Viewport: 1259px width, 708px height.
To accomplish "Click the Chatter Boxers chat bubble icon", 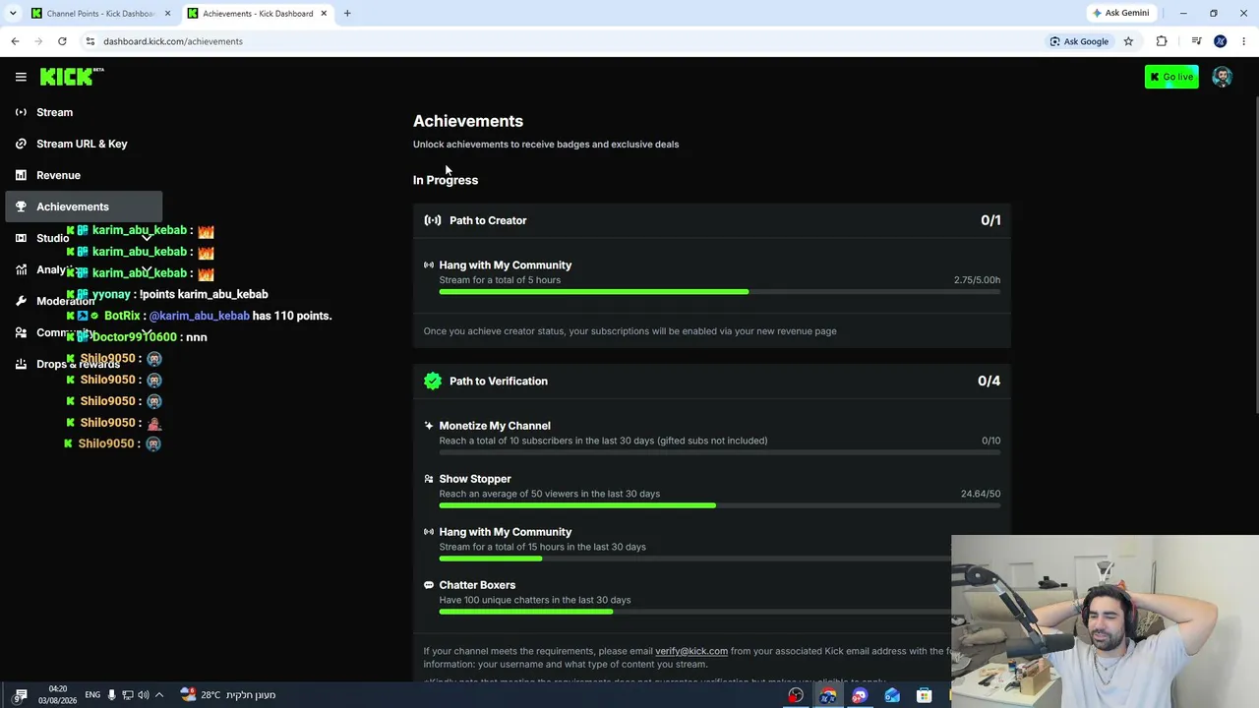I will [x=429, y=585].
